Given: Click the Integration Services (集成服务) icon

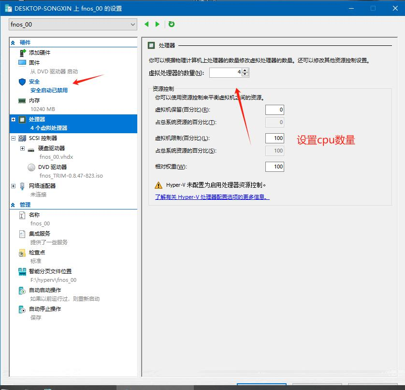Looking at the screenshot, I should pos(22,234).
